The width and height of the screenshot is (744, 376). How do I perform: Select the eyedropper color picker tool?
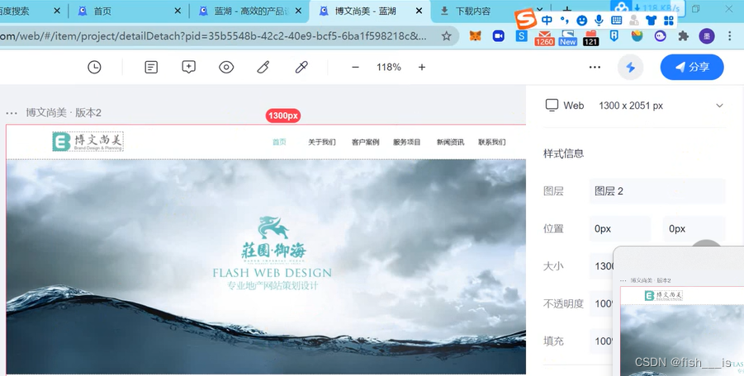click(x=301, y=68)
